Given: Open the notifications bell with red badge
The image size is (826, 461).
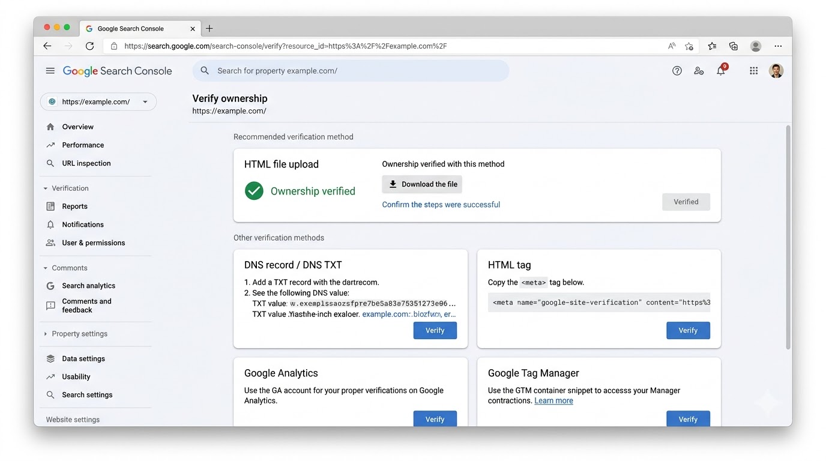Looking at the screenshot, I should coord(722,70).
